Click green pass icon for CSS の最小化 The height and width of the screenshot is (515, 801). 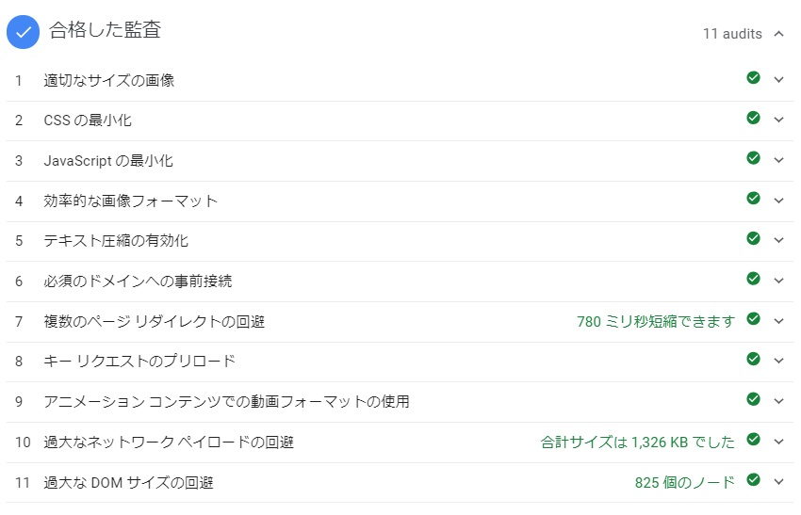coord(753,118)
